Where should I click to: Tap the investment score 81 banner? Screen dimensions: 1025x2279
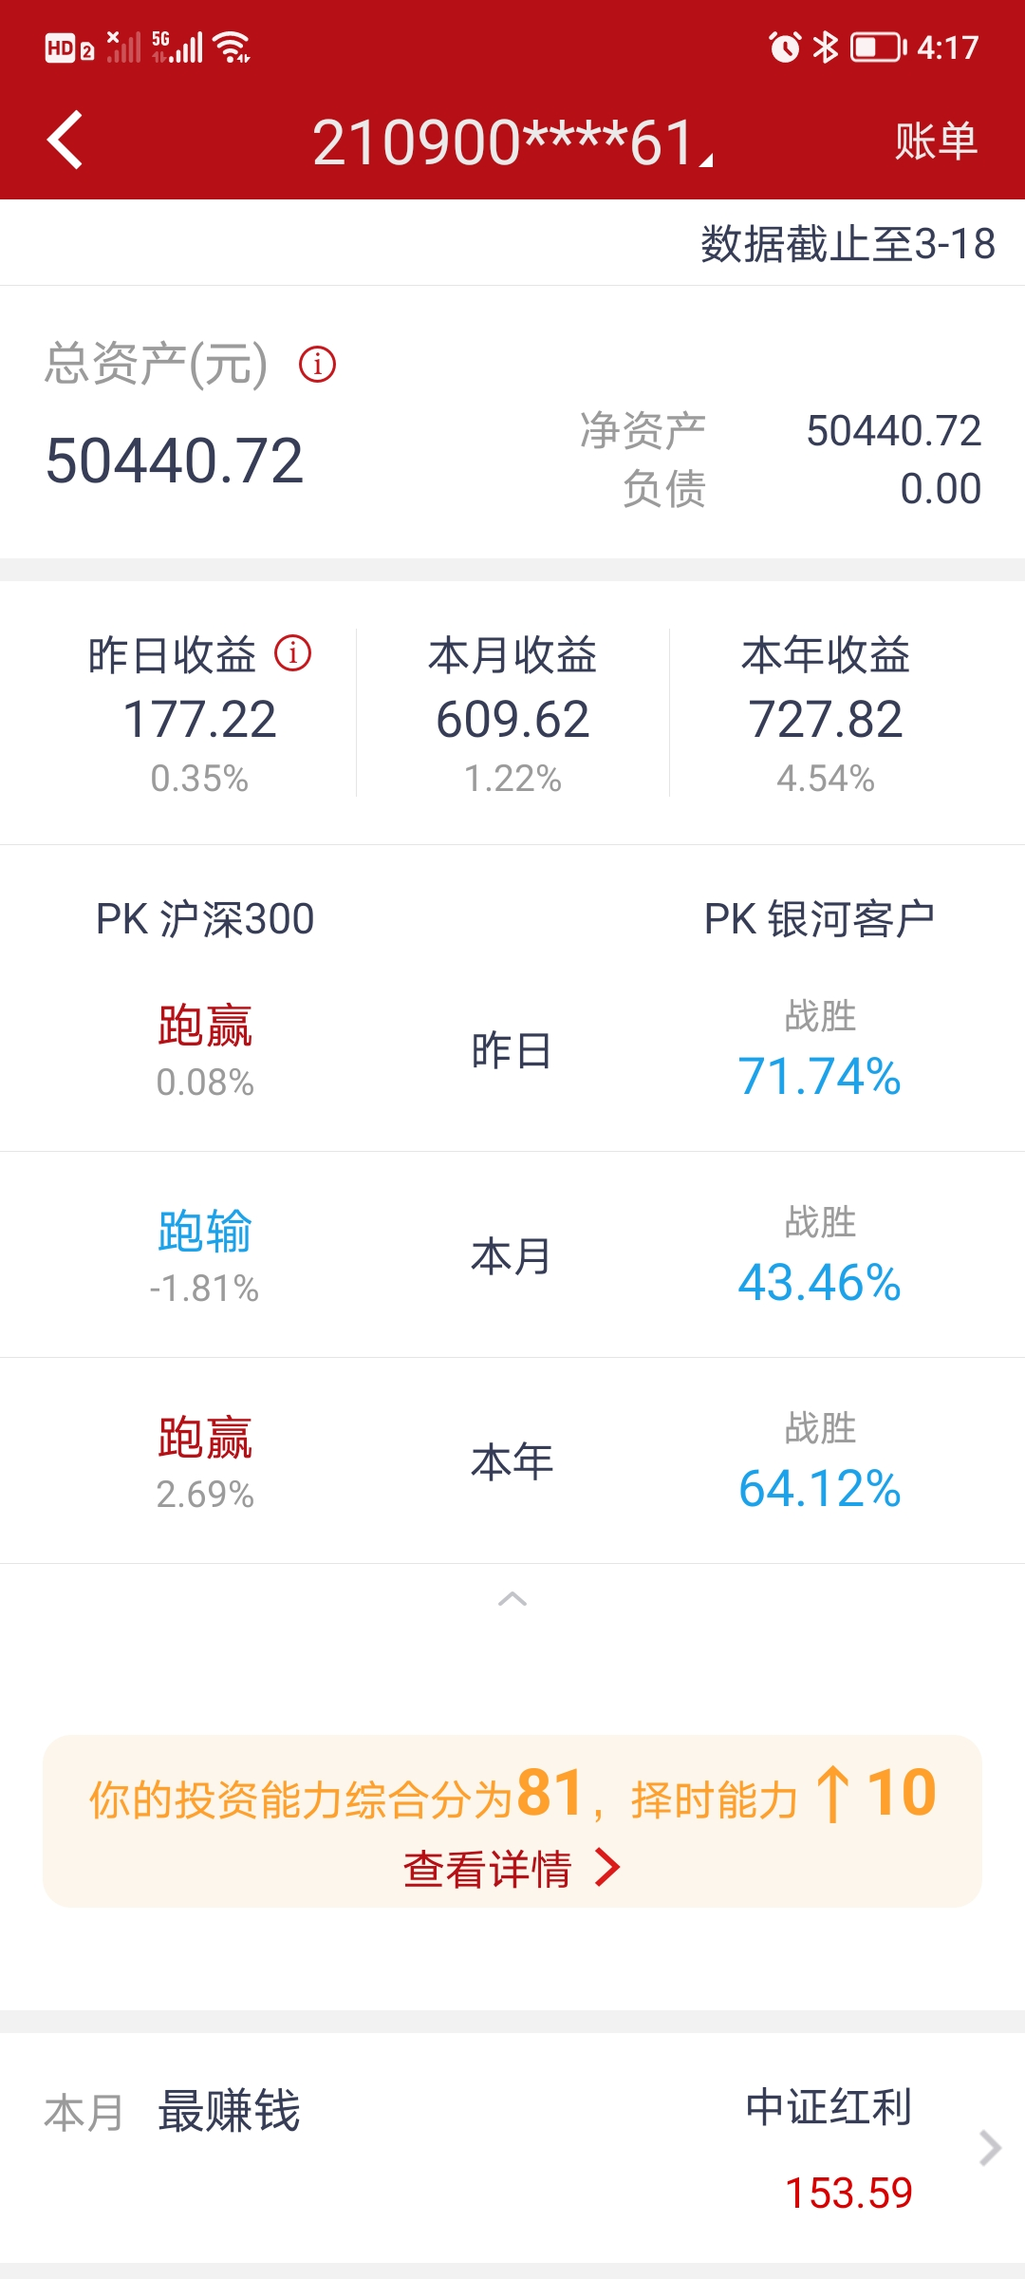512,1795
